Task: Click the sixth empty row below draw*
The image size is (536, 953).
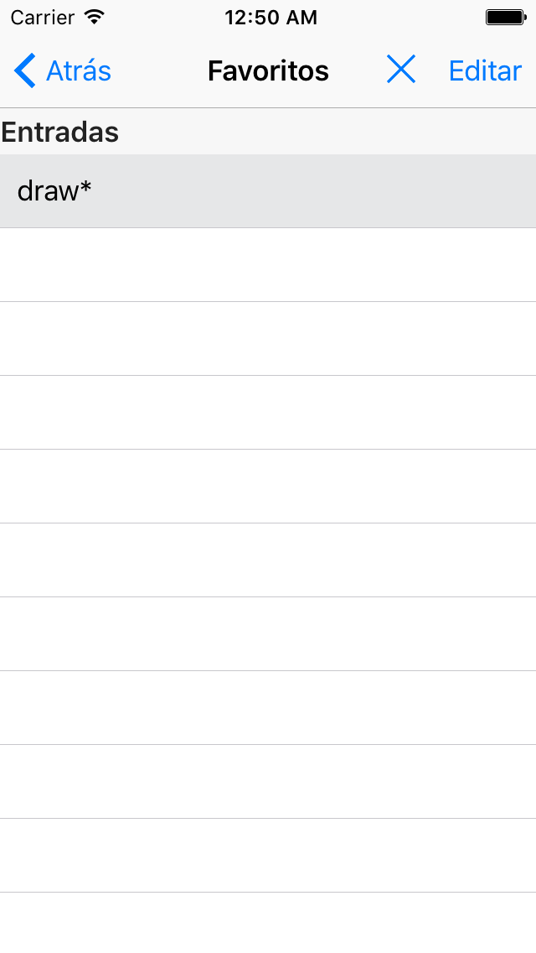Action: click(268, 634)
